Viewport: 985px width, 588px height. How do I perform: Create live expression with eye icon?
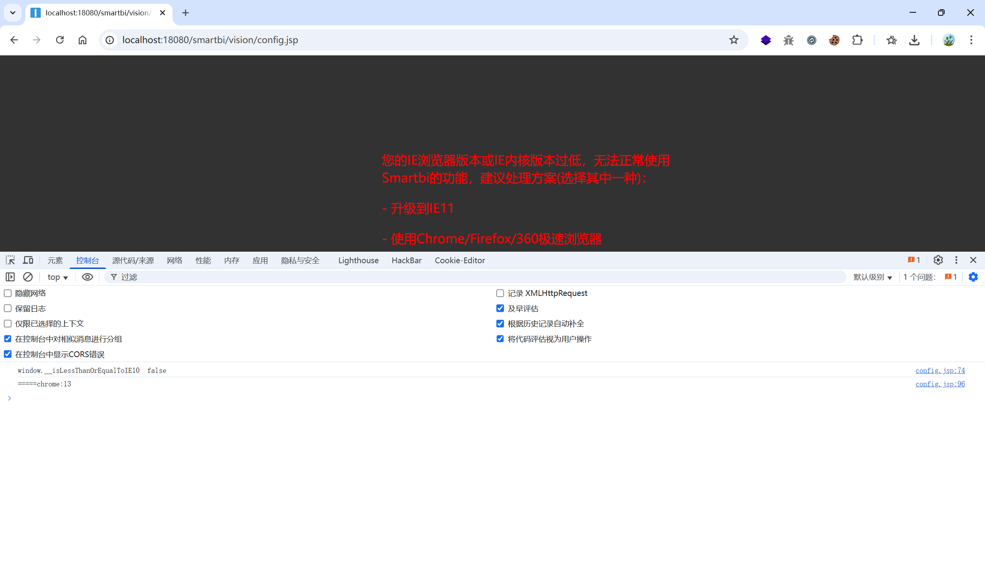87,277
